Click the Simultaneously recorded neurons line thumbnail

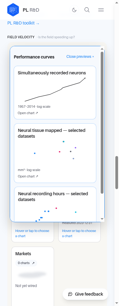click(55, 90)
